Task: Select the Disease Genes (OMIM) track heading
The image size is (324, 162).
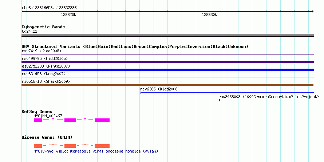Action: (x=47, y=137)
